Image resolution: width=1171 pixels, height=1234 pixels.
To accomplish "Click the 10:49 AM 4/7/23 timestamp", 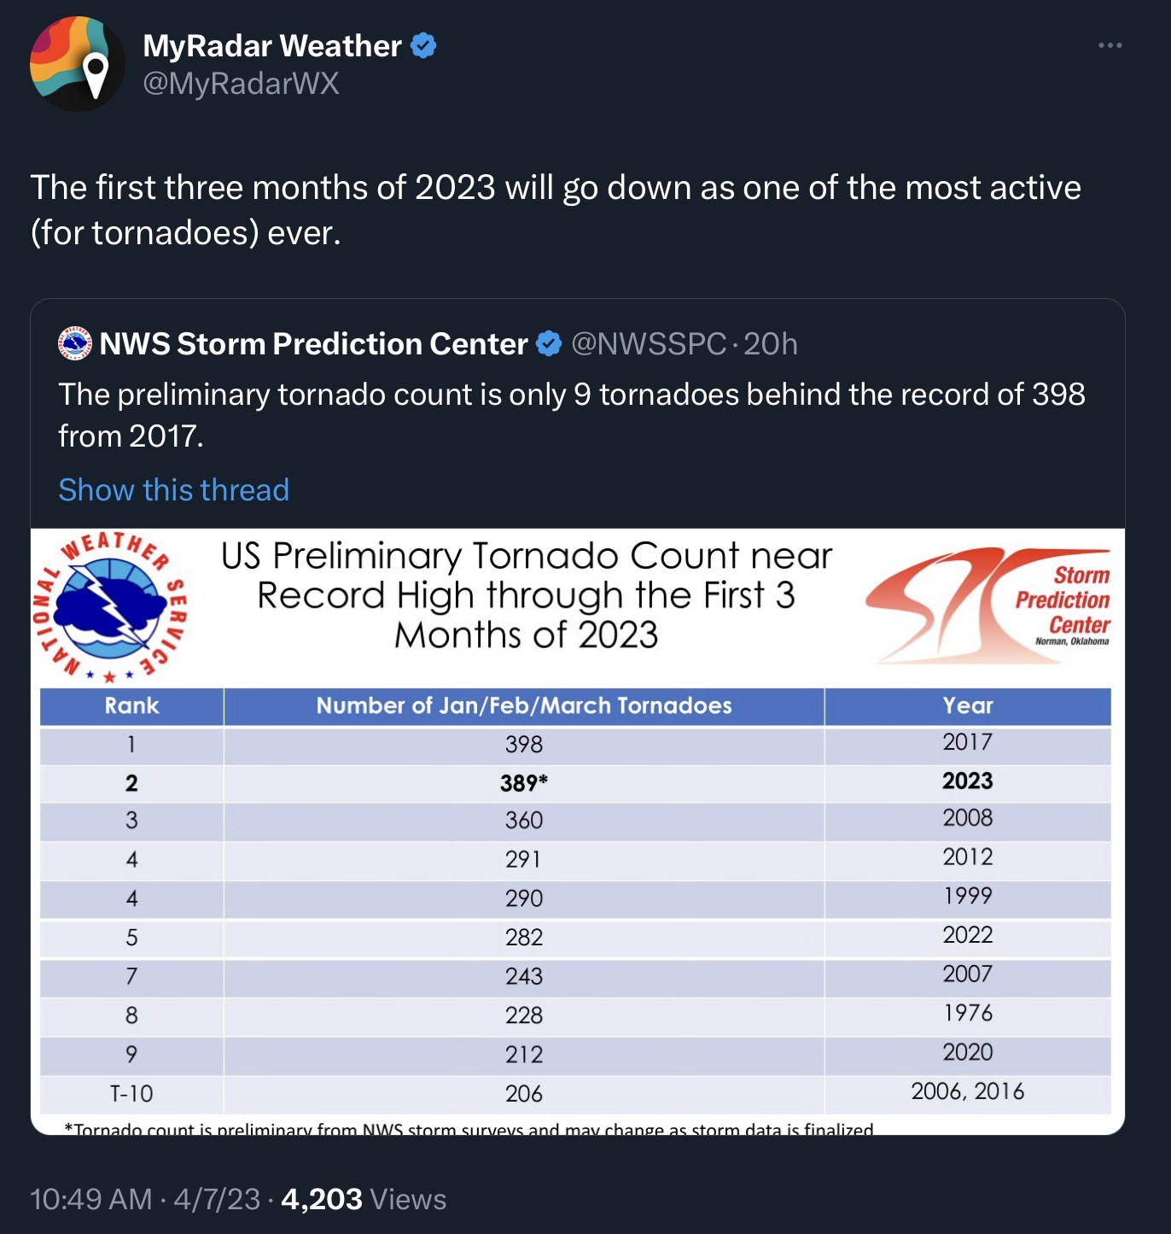I will pyautogui.click(x=144, y=1199).
